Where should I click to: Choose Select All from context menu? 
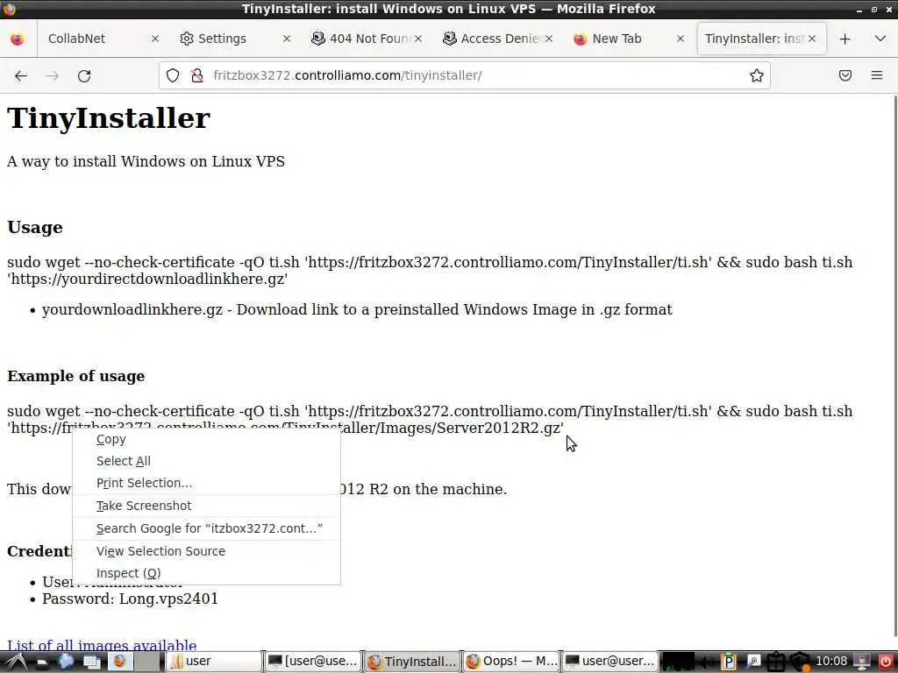click(206, 461)
